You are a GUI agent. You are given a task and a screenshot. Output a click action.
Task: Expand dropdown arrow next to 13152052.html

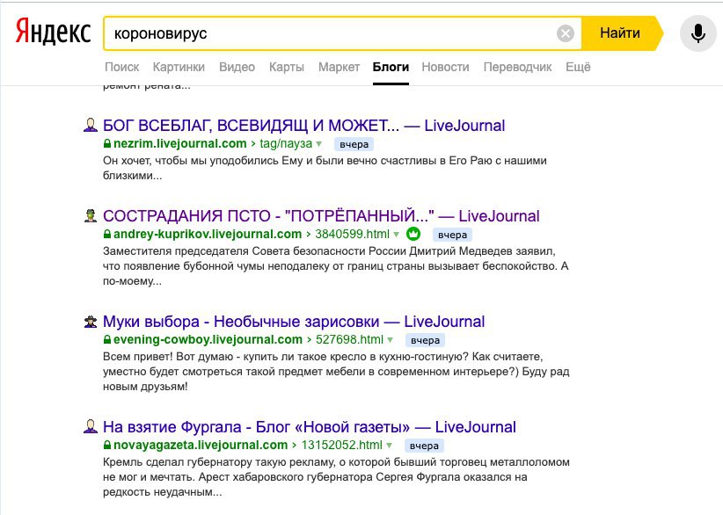389,446
